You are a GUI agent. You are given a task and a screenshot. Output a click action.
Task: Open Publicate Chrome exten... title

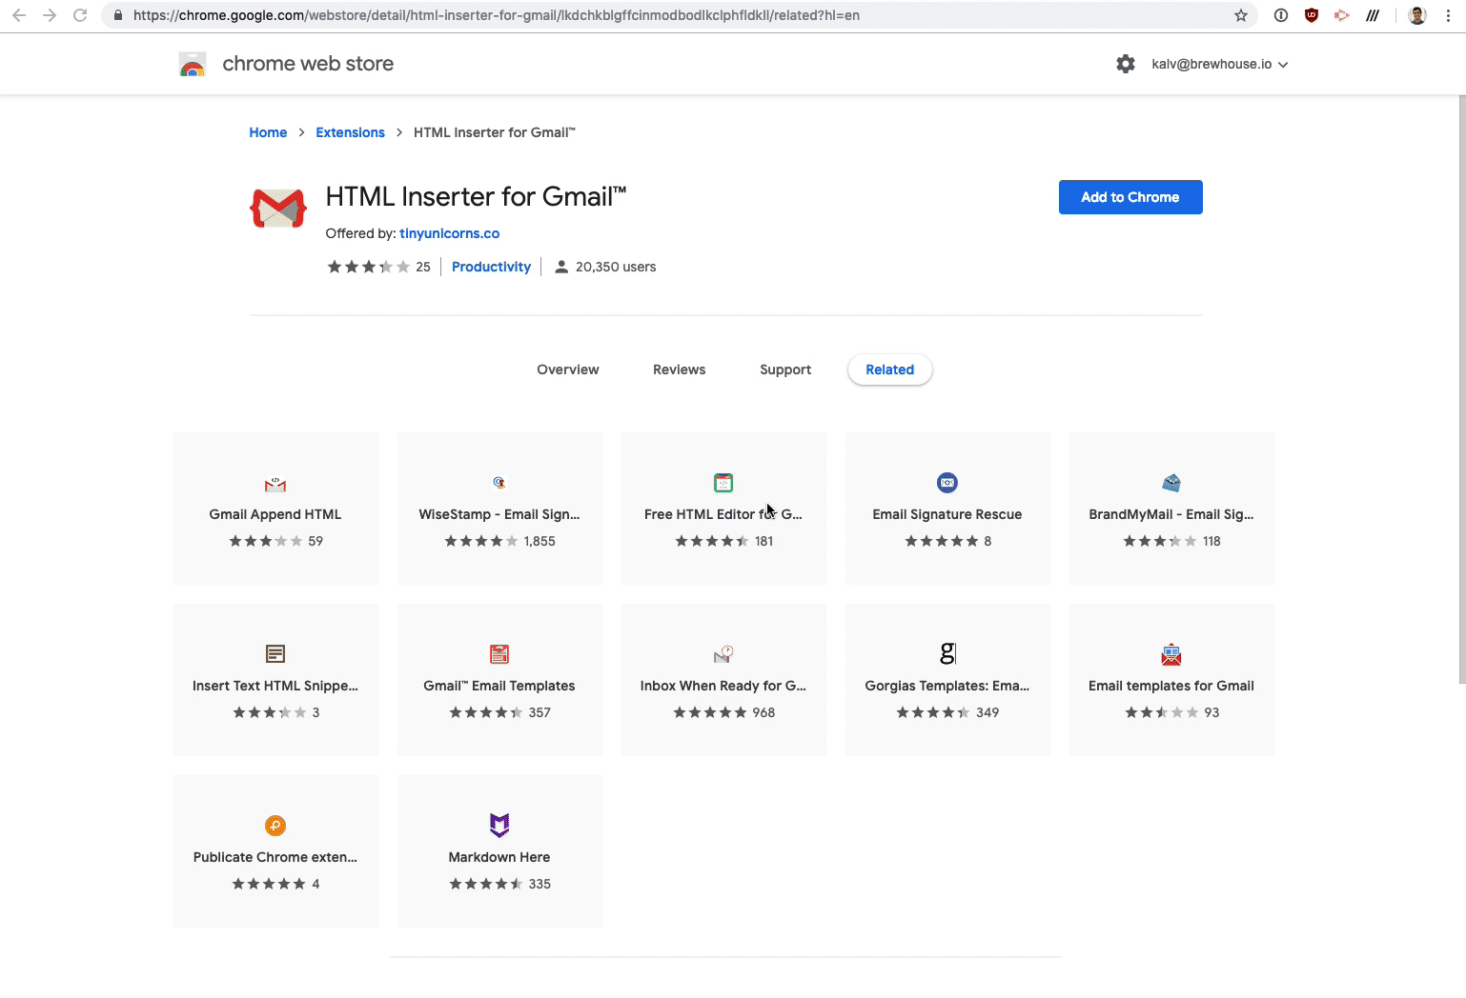coord(275,857)
